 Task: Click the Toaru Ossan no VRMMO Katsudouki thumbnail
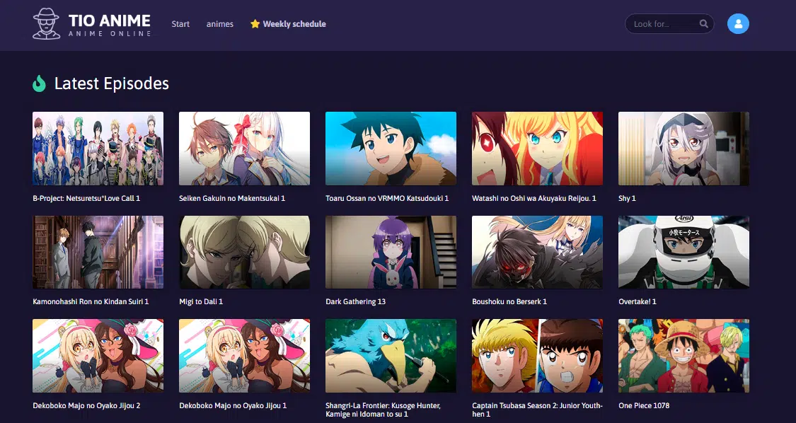(x=391, y=148)
